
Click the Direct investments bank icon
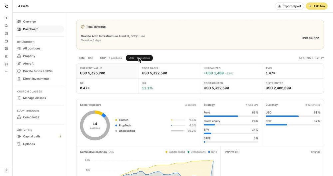coord(19,79)
